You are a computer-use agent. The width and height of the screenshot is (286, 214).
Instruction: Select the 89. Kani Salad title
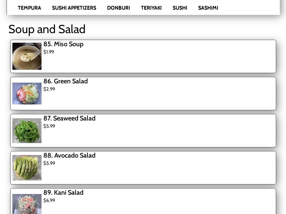[63, 193]
